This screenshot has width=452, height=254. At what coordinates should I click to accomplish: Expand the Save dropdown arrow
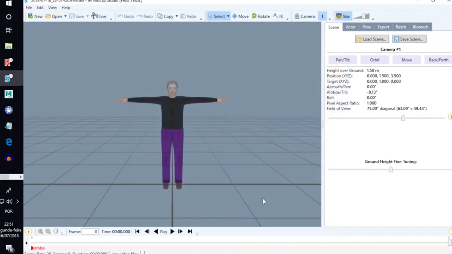[x=88, y=16]
